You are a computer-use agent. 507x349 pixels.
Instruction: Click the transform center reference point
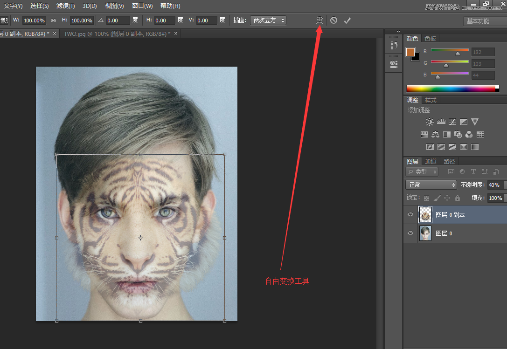tap(140, 238)
